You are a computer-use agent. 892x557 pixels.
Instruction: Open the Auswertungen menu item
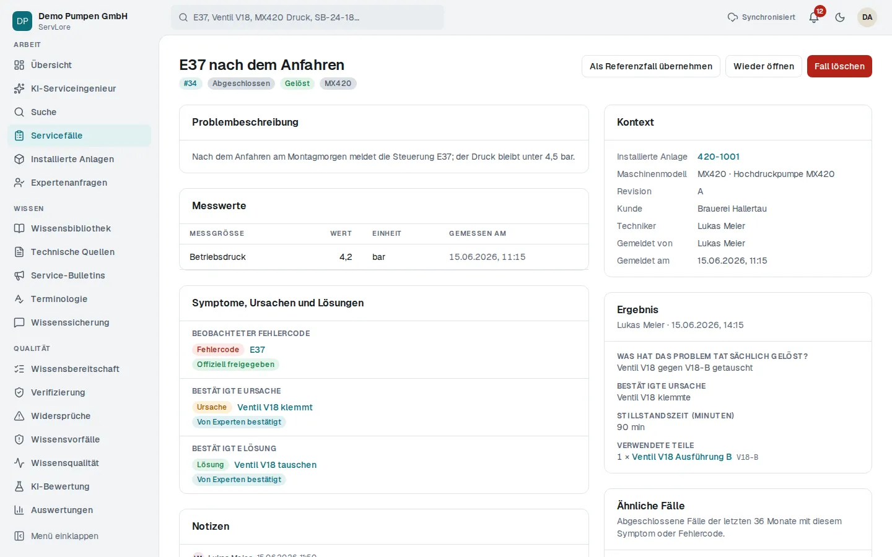pyautogui.click(x=79, y=510)
